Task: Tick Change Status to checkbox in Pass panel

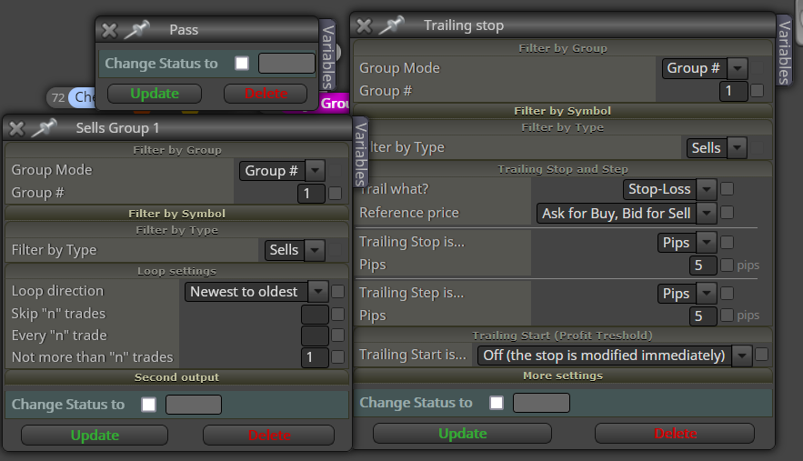Action: point(242,63)
